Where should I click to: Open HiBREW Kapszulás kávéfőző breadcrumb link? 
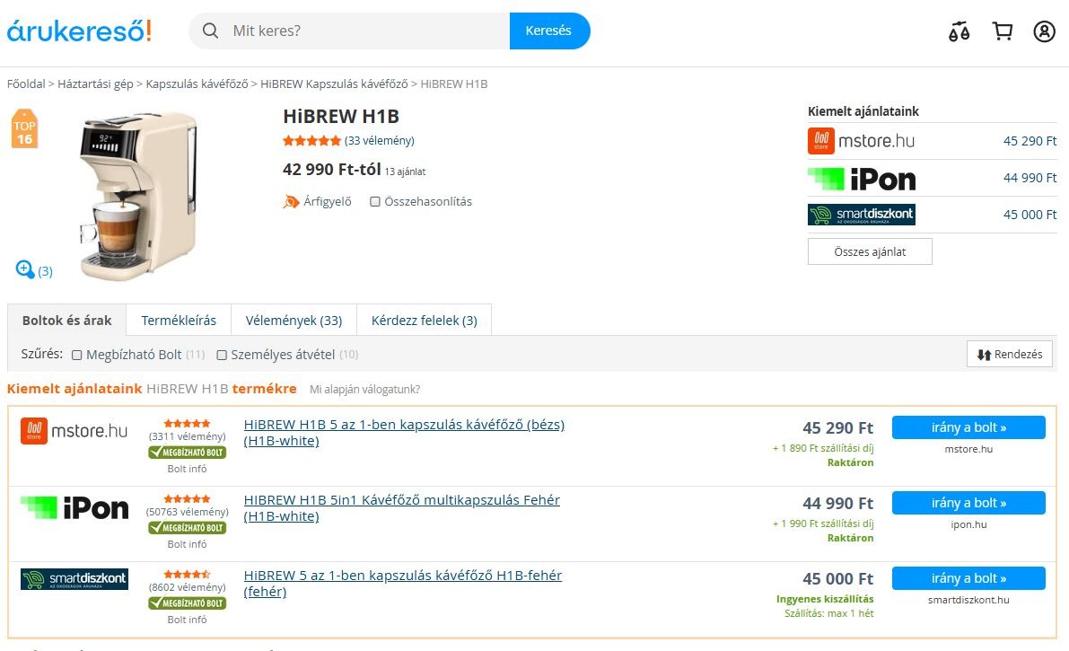tap(334, 84)
